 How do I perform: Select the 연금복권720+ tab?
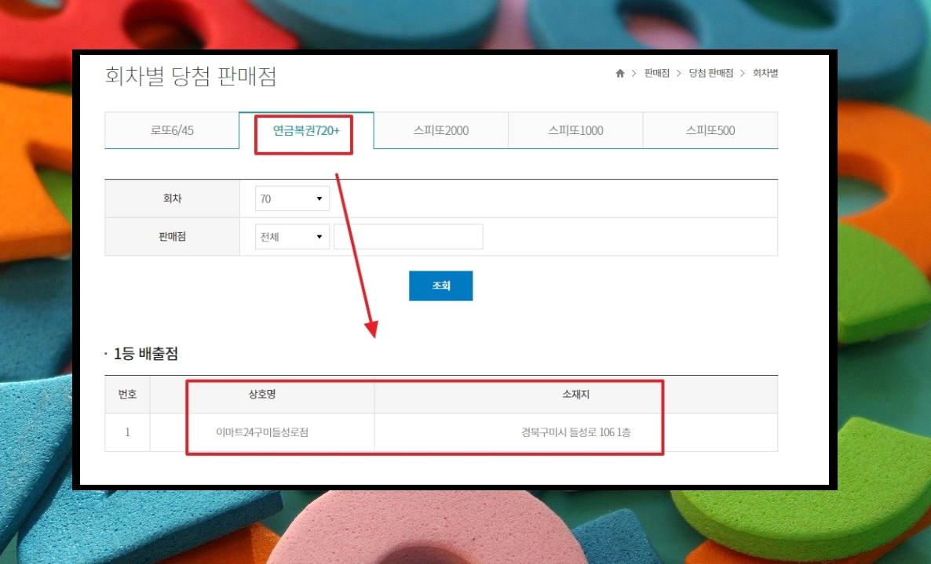click(x=306, y=130)
